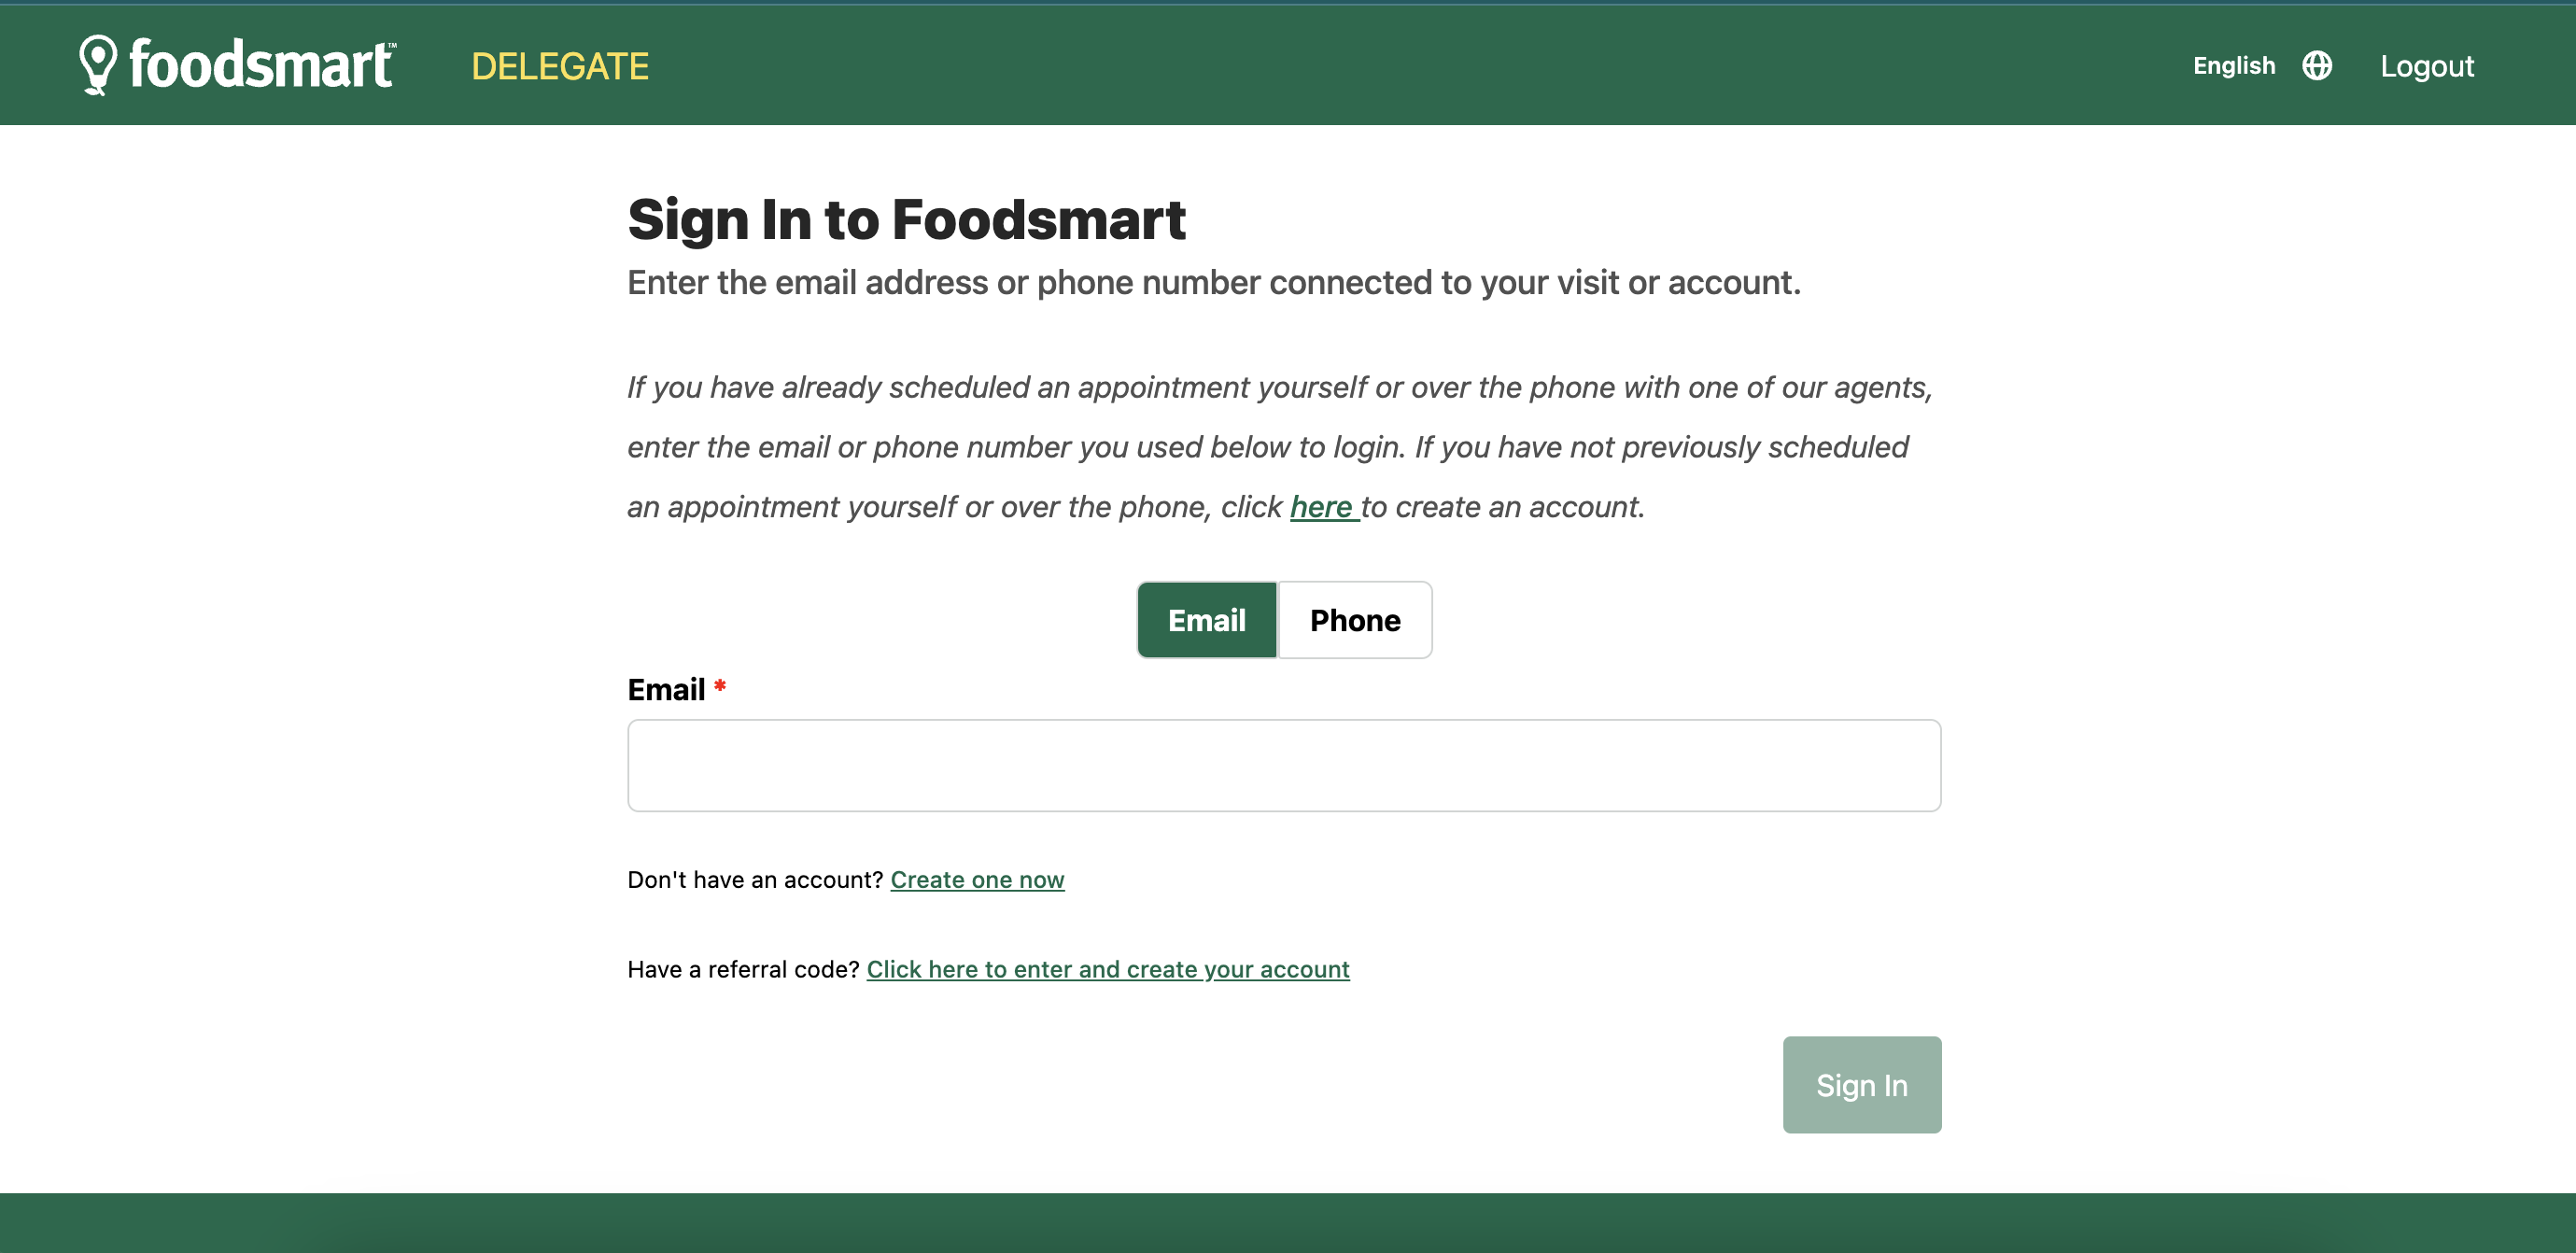This screenshot has height=1253, width=2576.
Task: Focus the Email address input field
Action: [x=1283, y=765]
